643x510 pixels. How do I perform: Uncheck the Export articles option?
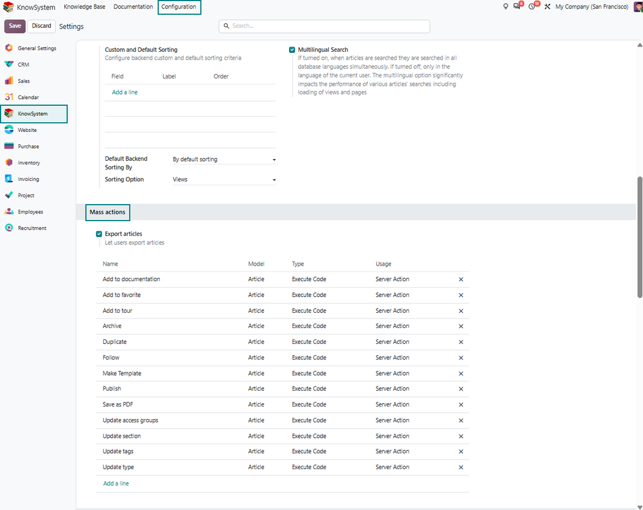pos(99,234)
